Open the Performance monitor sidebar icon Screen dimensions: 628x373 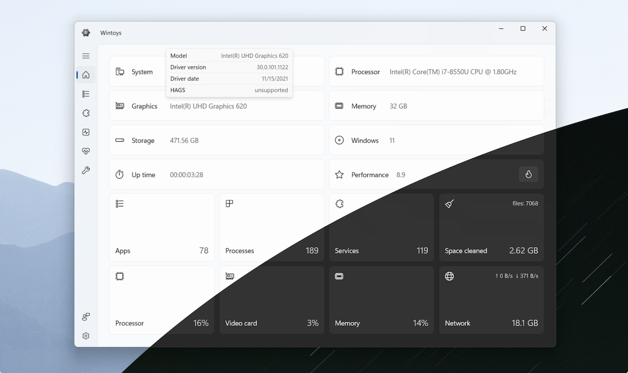coord(86,132)
